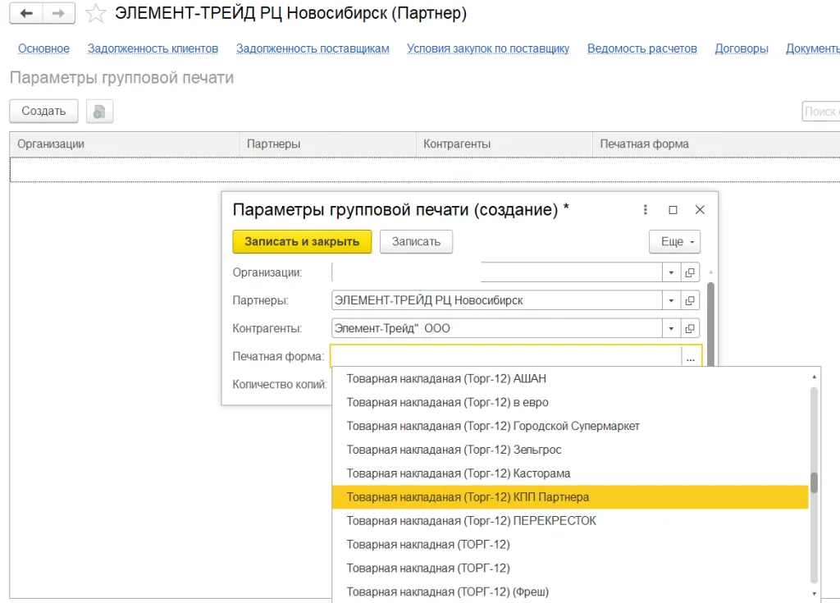840x603 pixels.
Task: Select Торг-12 Зельгрос option
Action: click(570, 450)
